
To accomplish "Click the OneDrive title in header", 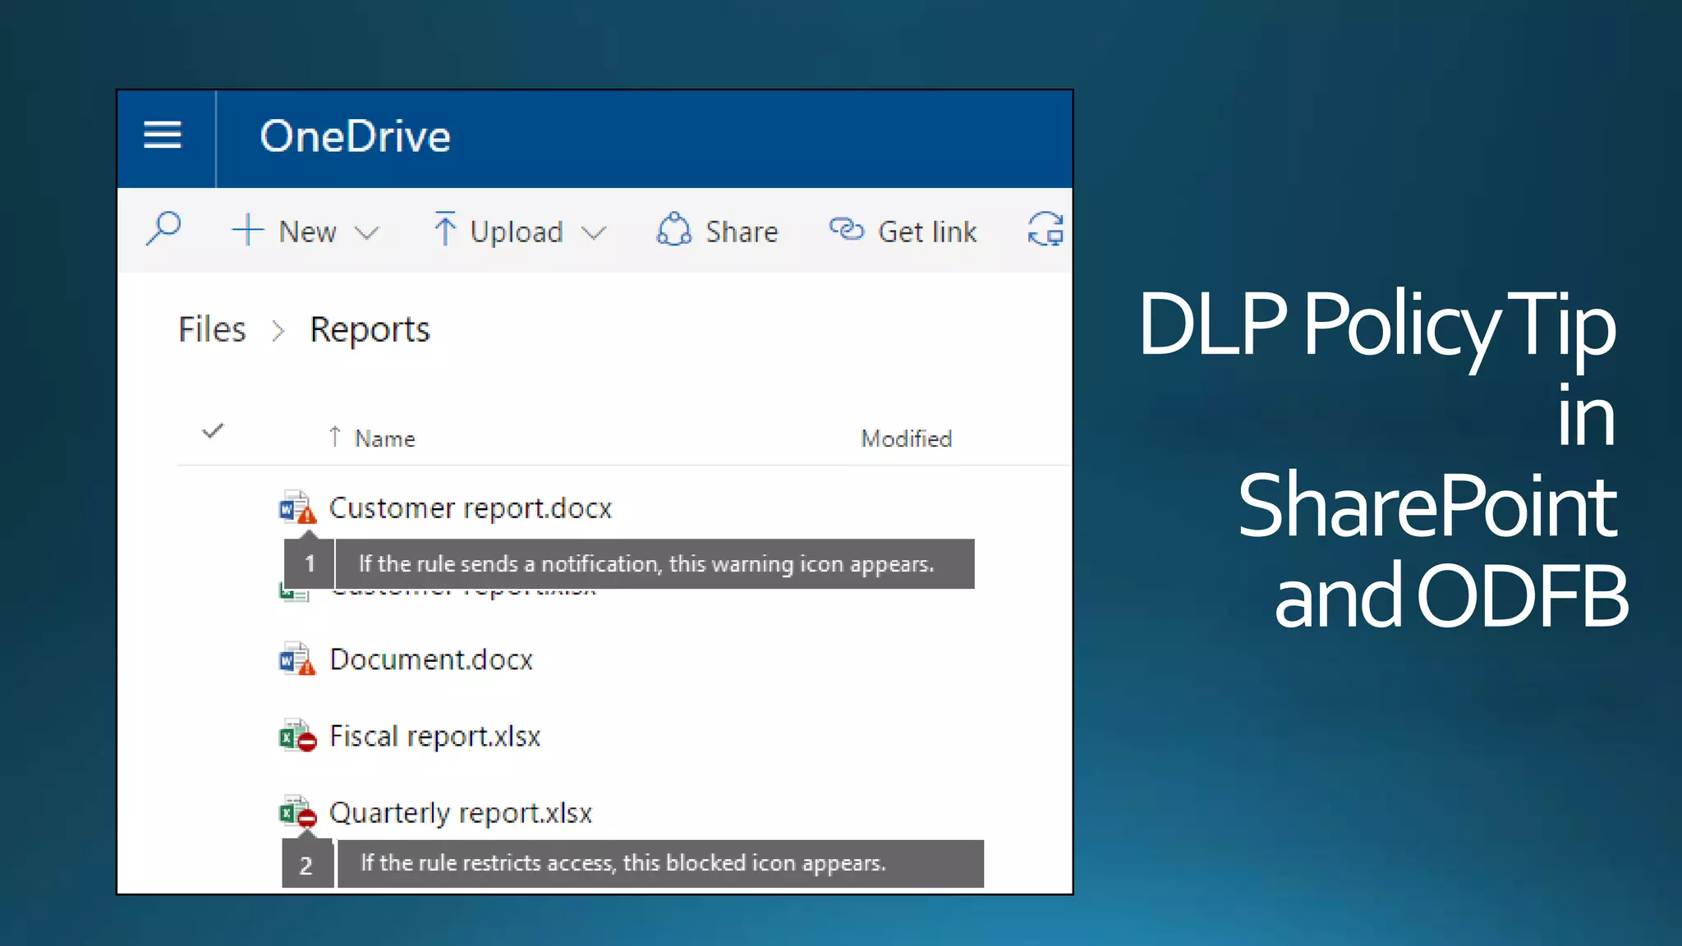I will [x=356, y=136].
